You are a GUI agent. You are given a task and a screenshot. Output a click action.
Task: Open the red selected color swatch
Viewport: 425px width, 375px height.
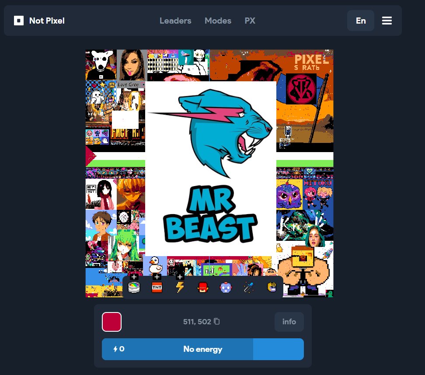point(111,322)
